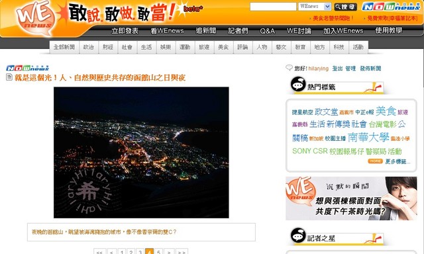Click the orange MORE badge
Screen dimensions: 424x254
(x=375, y=161)
